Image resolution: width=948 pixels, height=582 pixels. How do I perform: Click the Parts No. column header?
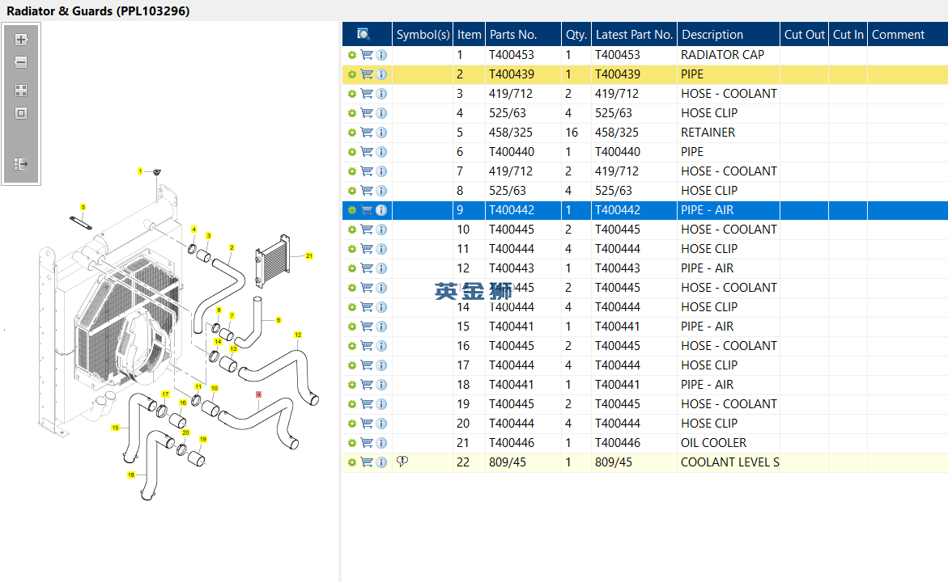click(x=524, y=35)
